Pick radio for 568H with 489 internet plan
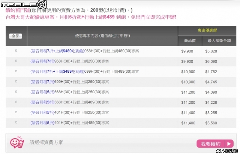Viewport: 240px width, 154px height. (x=16, y=102)
